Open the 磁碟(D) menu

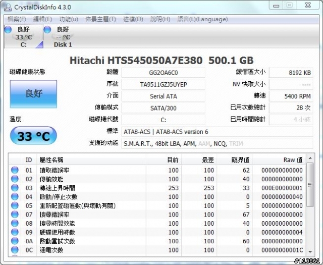pos(133,19)
